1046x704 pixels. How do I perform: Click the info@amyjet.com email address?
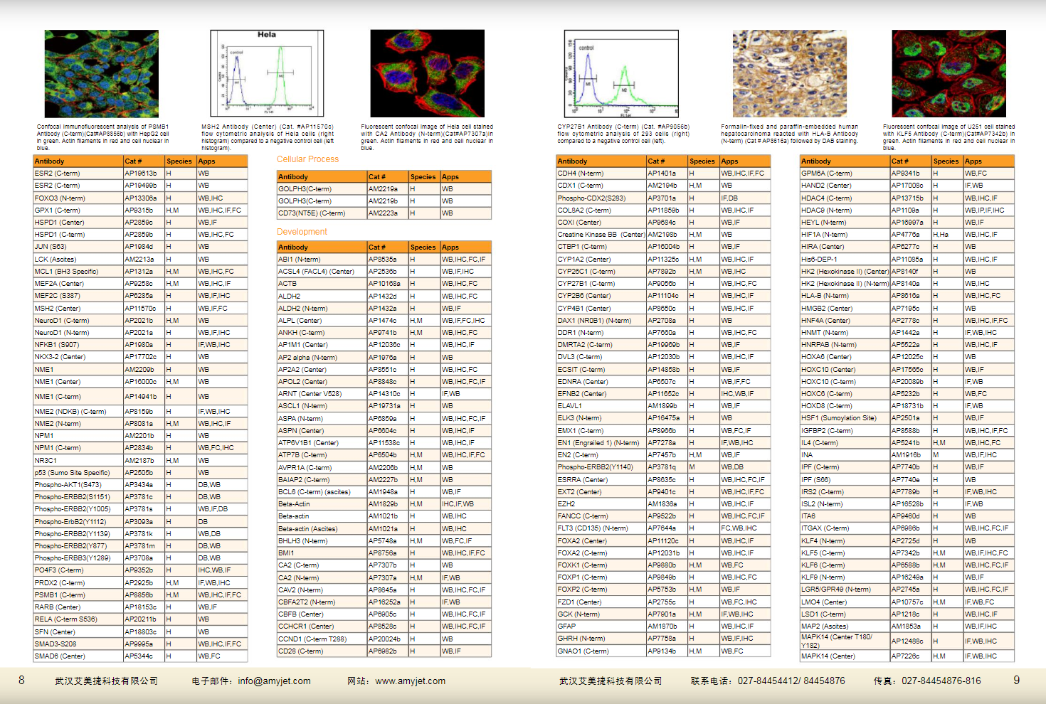274,681
